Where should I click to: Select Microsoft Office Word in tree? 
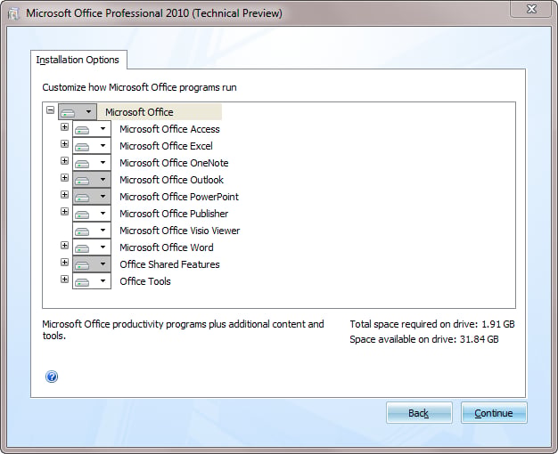tap(167, 247)
